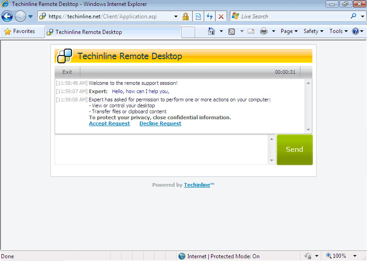Select the Techinline Remote Desktop tab
The height and width of the screenshot is (261, 367).
coord(113,32)
